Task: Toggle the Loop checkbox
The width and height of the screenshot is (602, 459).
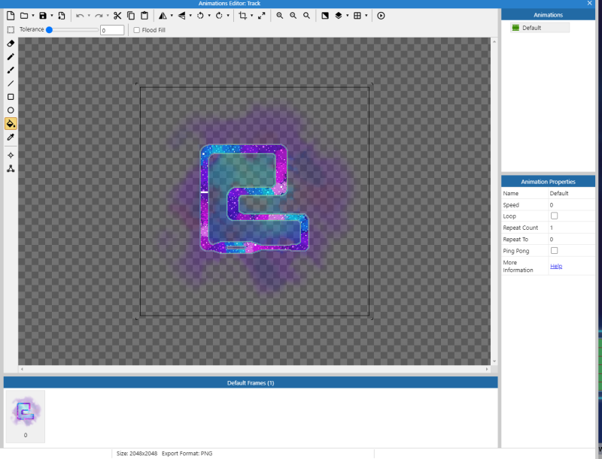Action: 554,216
